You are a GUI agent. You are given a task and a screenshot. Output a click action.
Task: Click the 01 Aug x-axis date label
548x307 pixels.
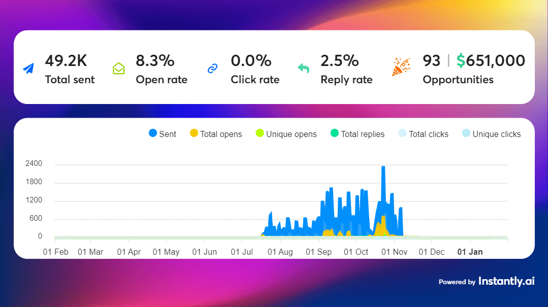(280, 252)
